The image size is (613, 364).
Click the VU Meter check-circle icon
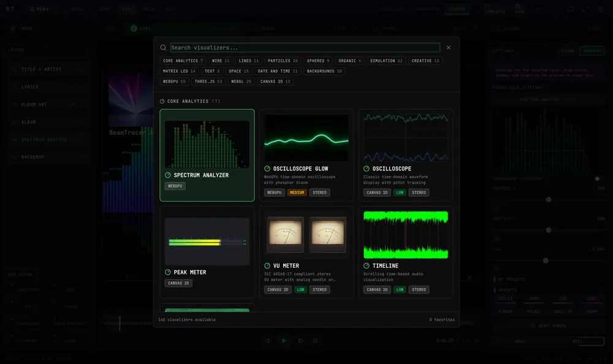pyautogui.click(x=267, y=265)
